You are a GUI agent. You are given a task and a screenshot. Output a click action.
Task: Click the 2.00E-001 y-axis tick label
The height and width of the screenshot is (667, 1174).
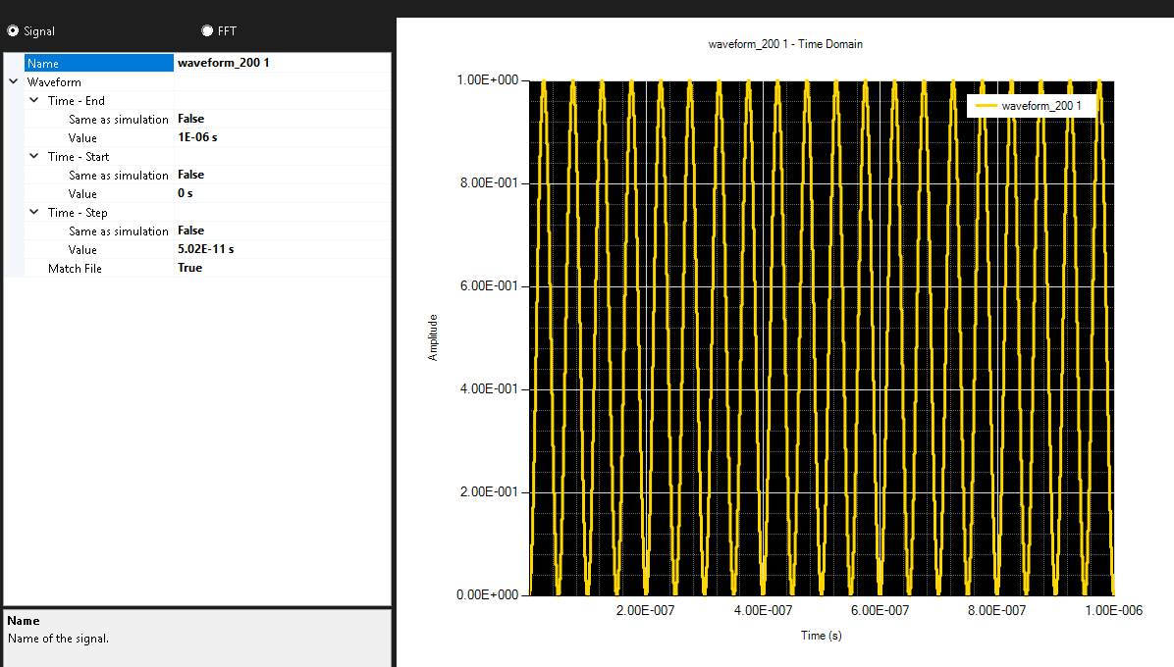[489, 492]
